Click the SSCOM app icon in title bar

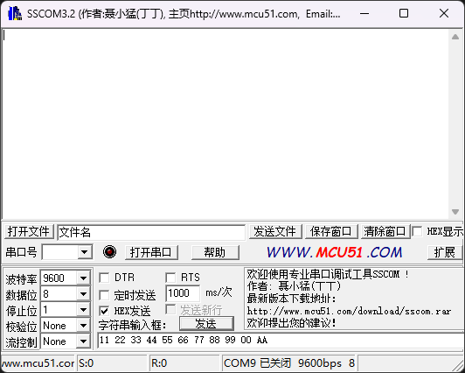click(15, 13)
